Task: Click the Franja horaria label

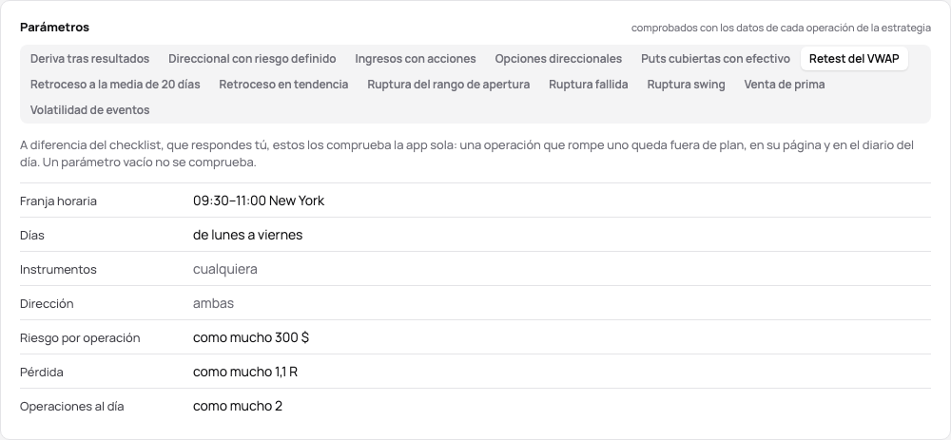Action: pos(58,201)
